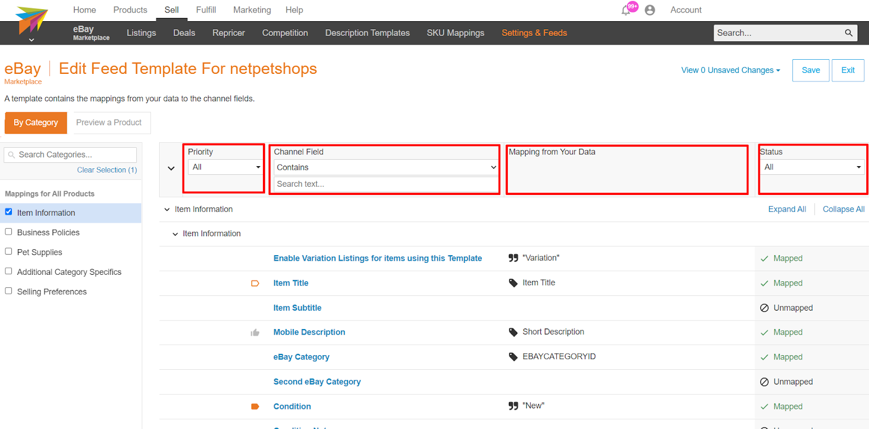
Task: Open the Channel Field Contains dropdown
Action: [x=386, y=167]
